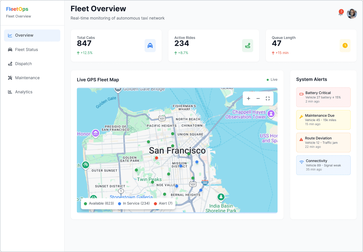Click the Fleet Overview page title

98,9
